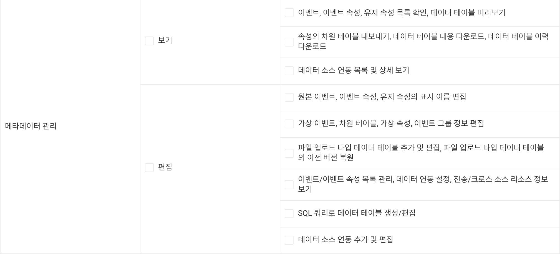The width and height of the screenshot is (560, 254).
Task: Tick checkbox for 원본 이벤트 표시 이름 편집
Action: 289,97
